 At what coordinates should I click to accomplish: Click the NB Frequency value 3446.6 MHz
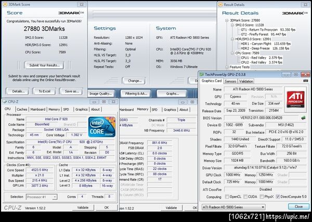pyautogui.click(x=181, y=130)
